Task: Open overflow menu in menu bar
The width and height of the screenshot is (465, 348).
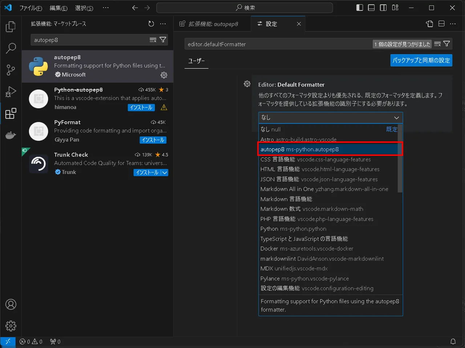Action: 106,8
